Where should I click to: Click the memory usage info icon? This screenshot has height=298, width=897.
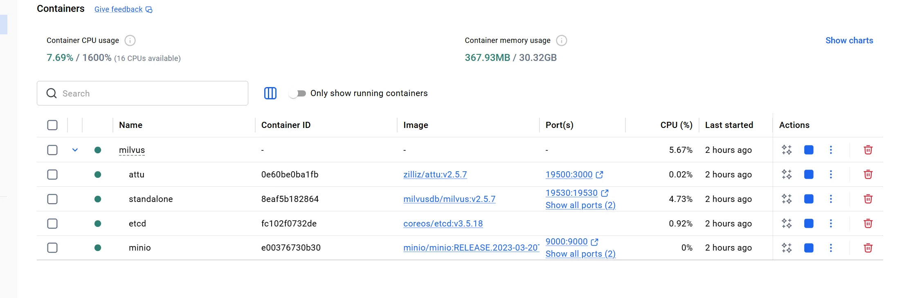click(x=561, y=40)
